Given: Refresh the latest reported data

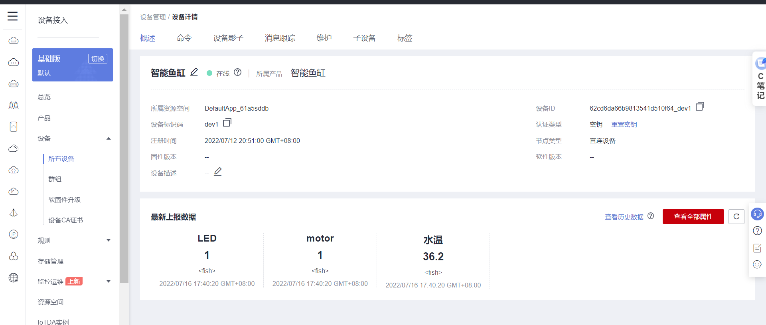Looking at the screenshot, I should tap(736, 216).
